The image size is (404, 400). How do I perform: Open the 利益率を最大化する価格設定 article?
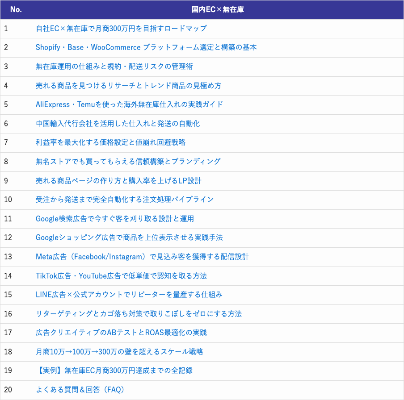pyautogui.click(x=116, y=143)
